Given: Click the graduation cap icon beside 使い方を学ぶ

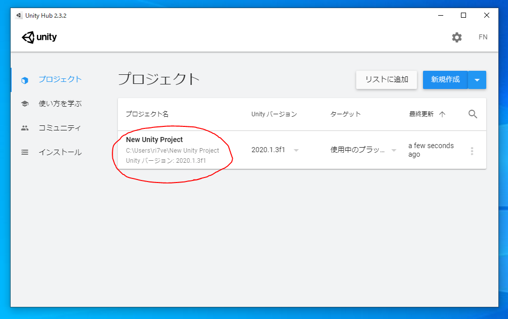Looking at the screenshot, I should coord(25,104).
